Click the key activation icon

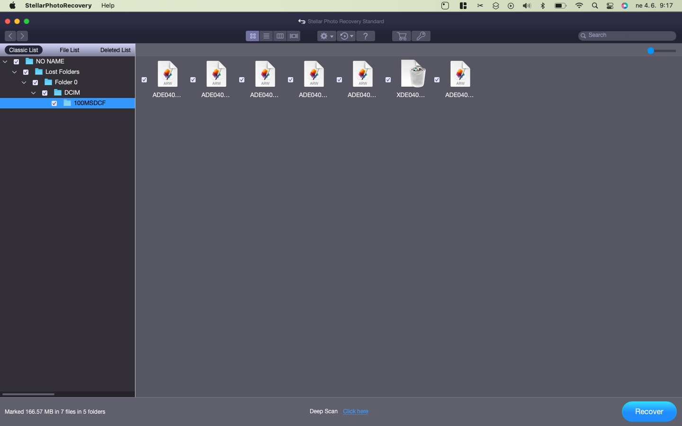pyautogui.click(x=421, y=36)
